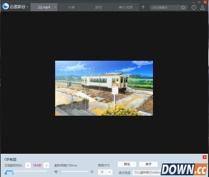Click the Xunlei player logo icon

coord(5,6)
